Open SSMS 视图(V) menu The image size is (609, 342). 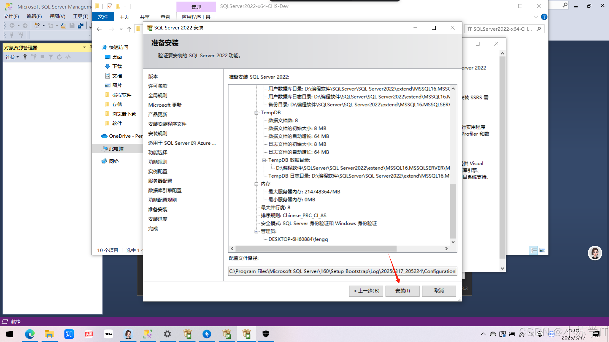(57, 16)
